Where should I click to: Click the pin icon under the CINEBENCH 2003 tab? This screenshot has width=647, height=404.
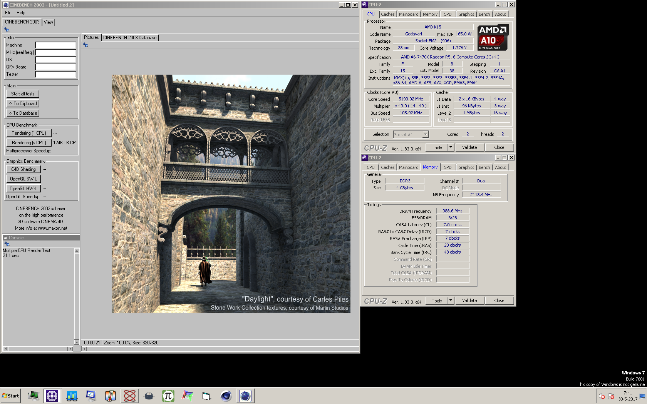[7, 30]
